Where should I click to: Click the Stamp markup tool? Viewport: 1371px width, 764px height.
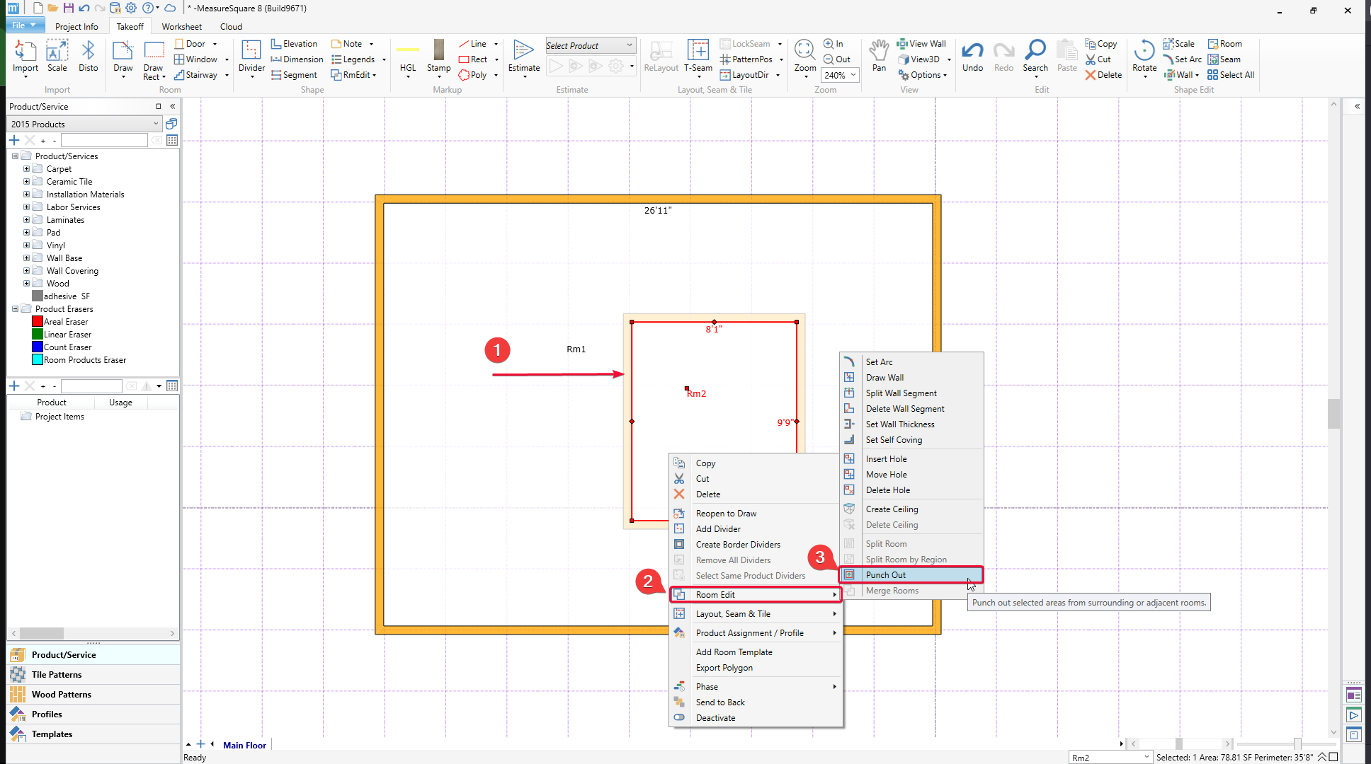[x=438, y=55]
